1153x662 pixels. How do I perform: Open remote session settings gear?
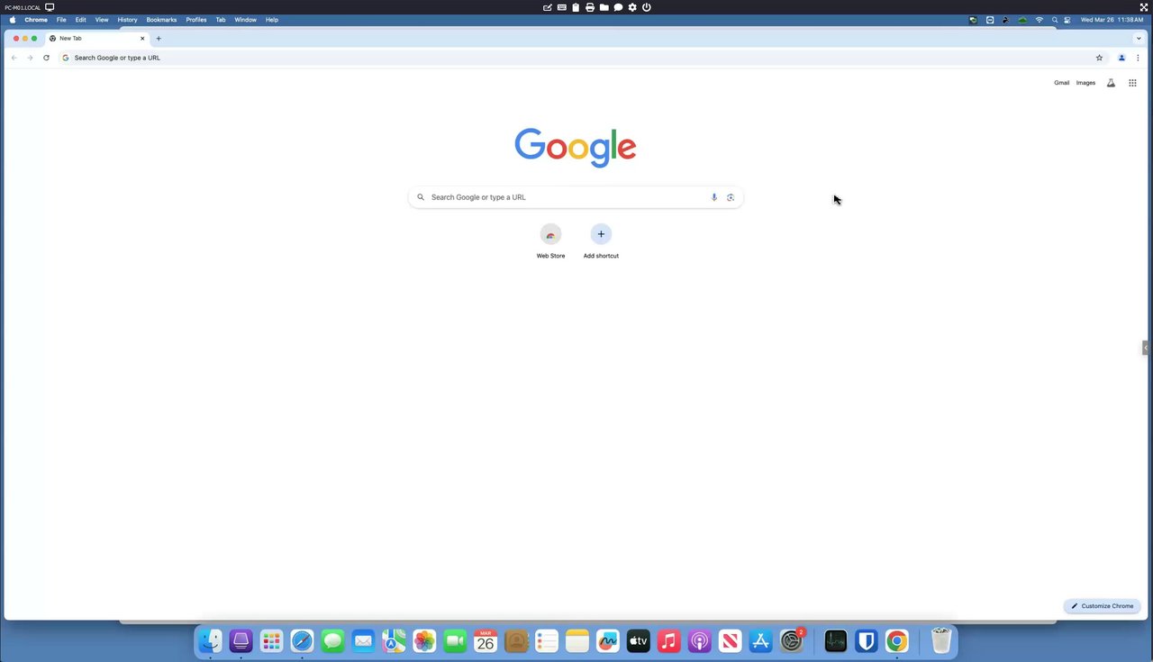point(632,7)
